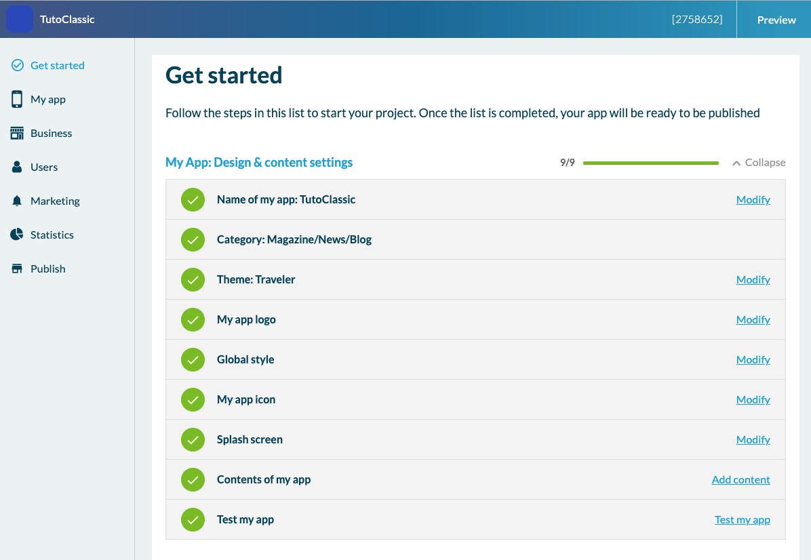This screenshot has height=560, width=811.
Task: Click green checkmark beside Name of my app
Action: point(193,200)
